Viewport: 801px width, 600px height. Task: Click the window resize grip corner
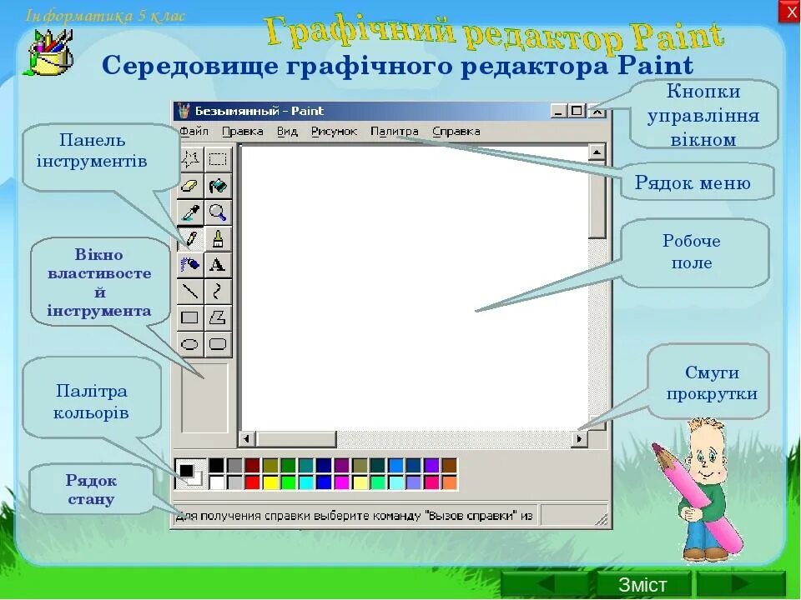[x=602, y=519]
